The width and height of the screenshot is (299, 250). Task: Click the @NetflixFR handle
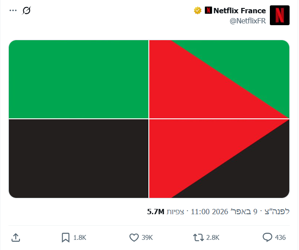click(248, 22)
